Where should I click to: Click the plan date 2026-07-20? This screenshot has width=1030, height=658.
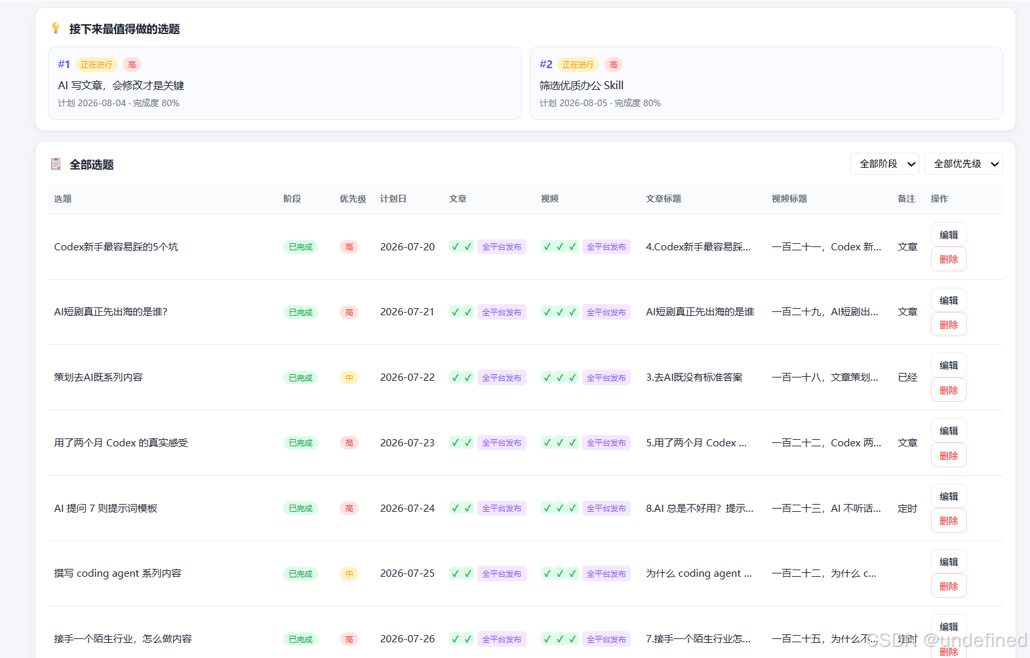(407, 246)
